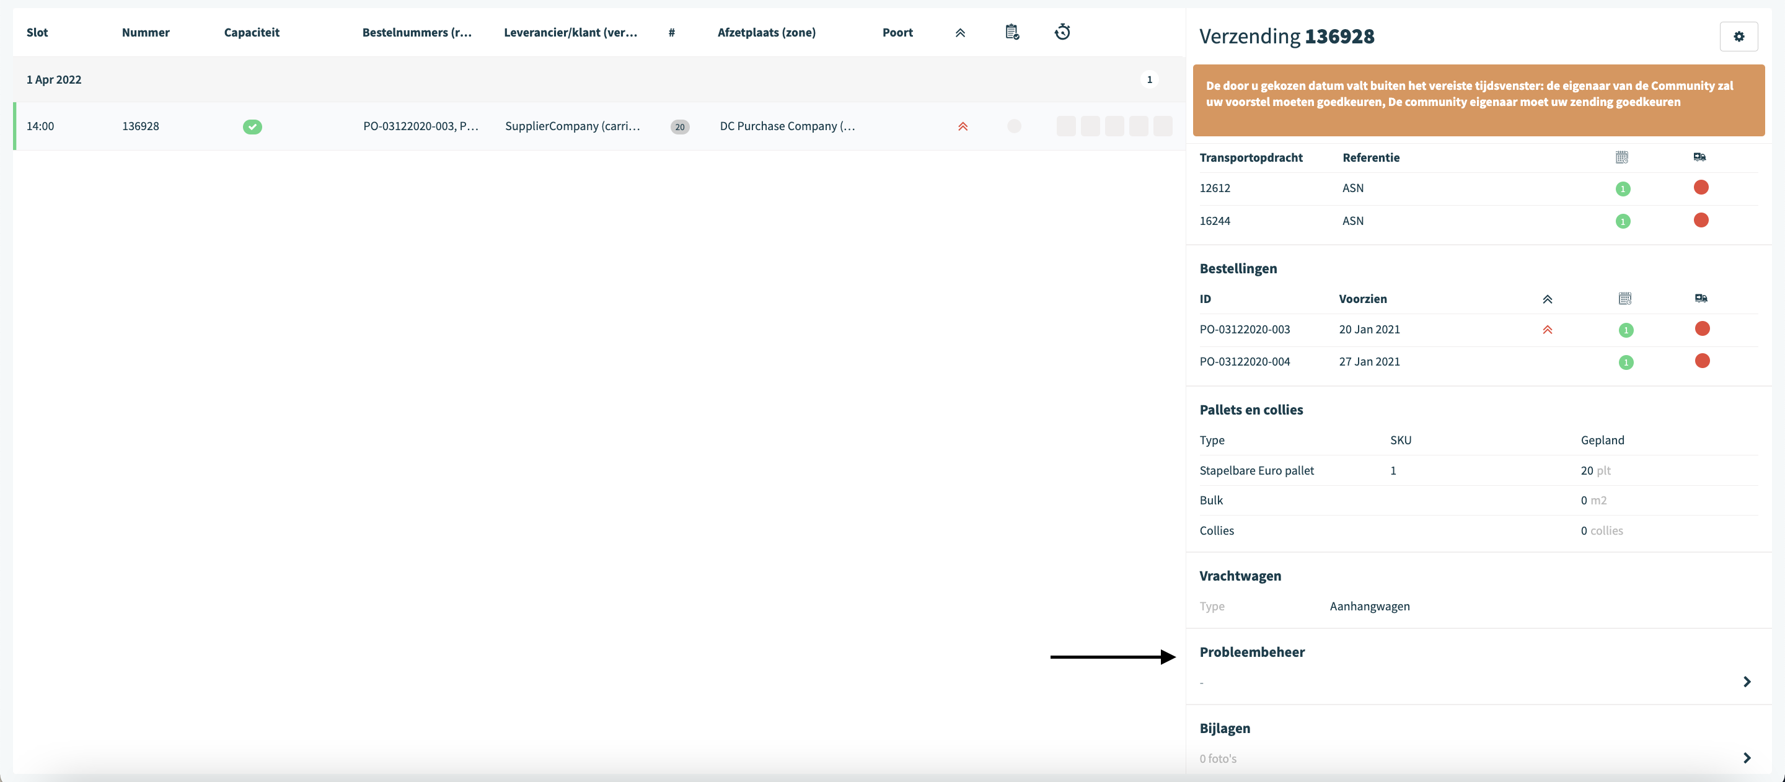Screen dimensions: 1785x782
Task: Sort by the Capaciteit column header
Action: point(252,33)
